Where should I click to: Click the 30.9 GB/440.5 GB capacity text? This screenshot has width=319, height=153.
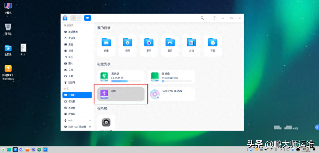pos(170,78)
